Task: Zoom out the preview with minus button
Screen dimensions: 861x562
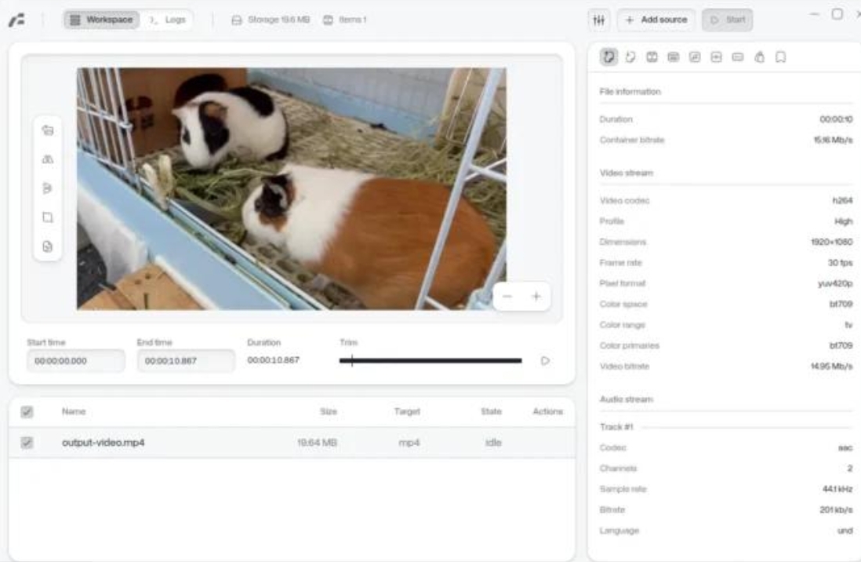Action: click(x=507, y=297)
